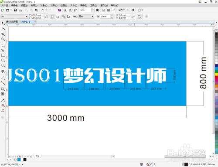The width and height of the screenshot is (218, 167).
Task: Select the Text tool (字)
Action: point(3,72)
